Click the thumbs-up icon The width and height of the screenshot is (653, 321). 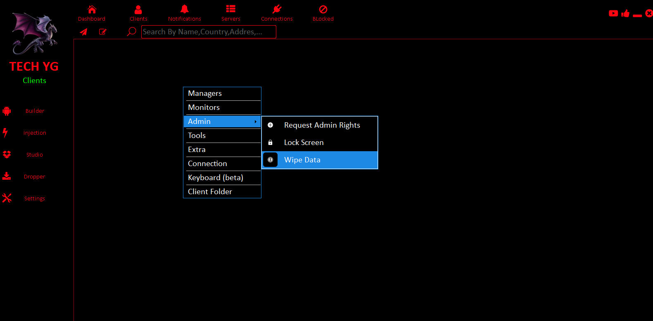pyautogui.click(x=625, y=14)
